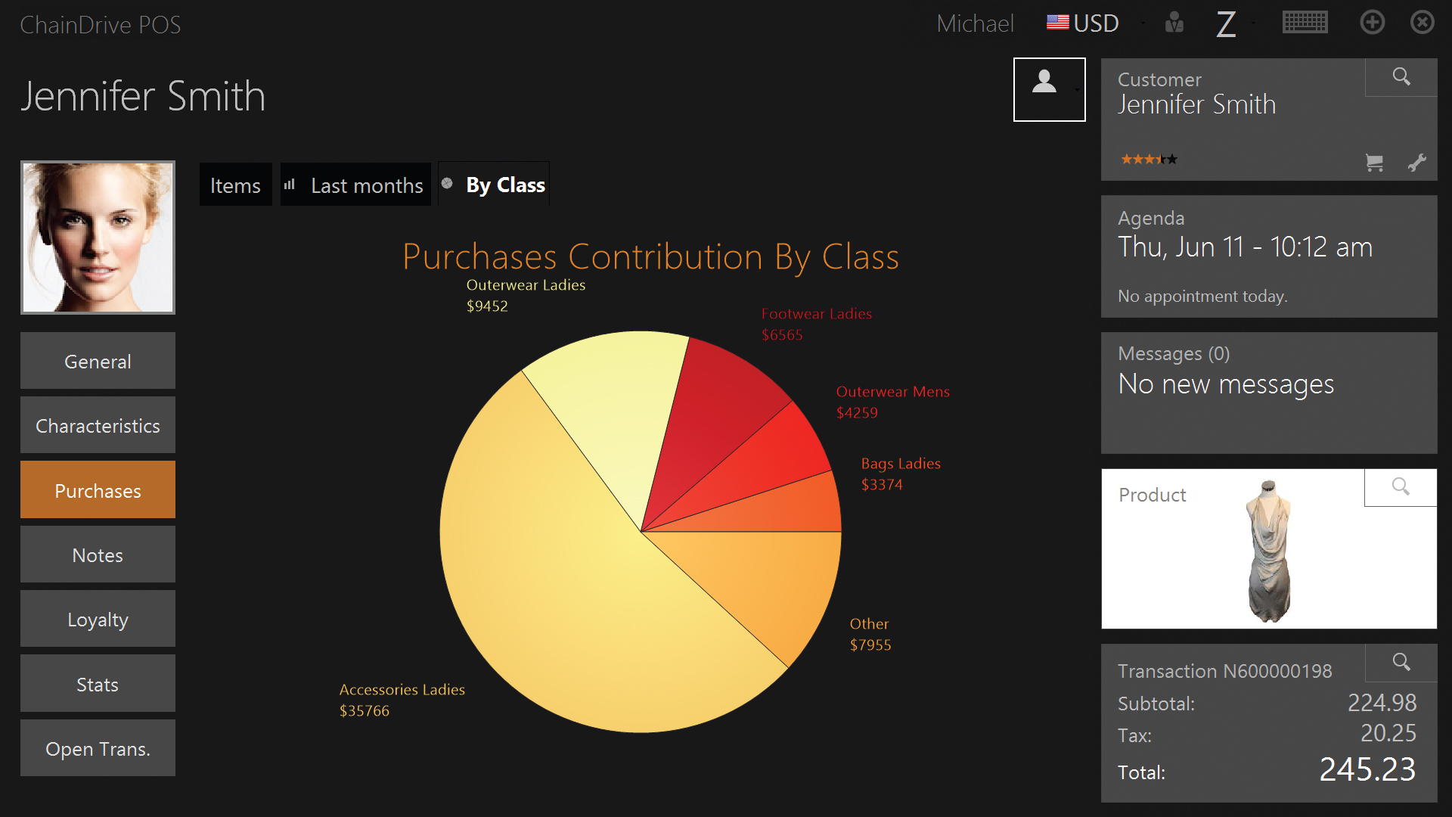Click the salesperson icon in top bar
Viewport: 1452px width, 817px height.
[x=1174, y=23]
